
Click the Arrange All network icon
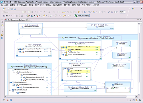point(85,12)
